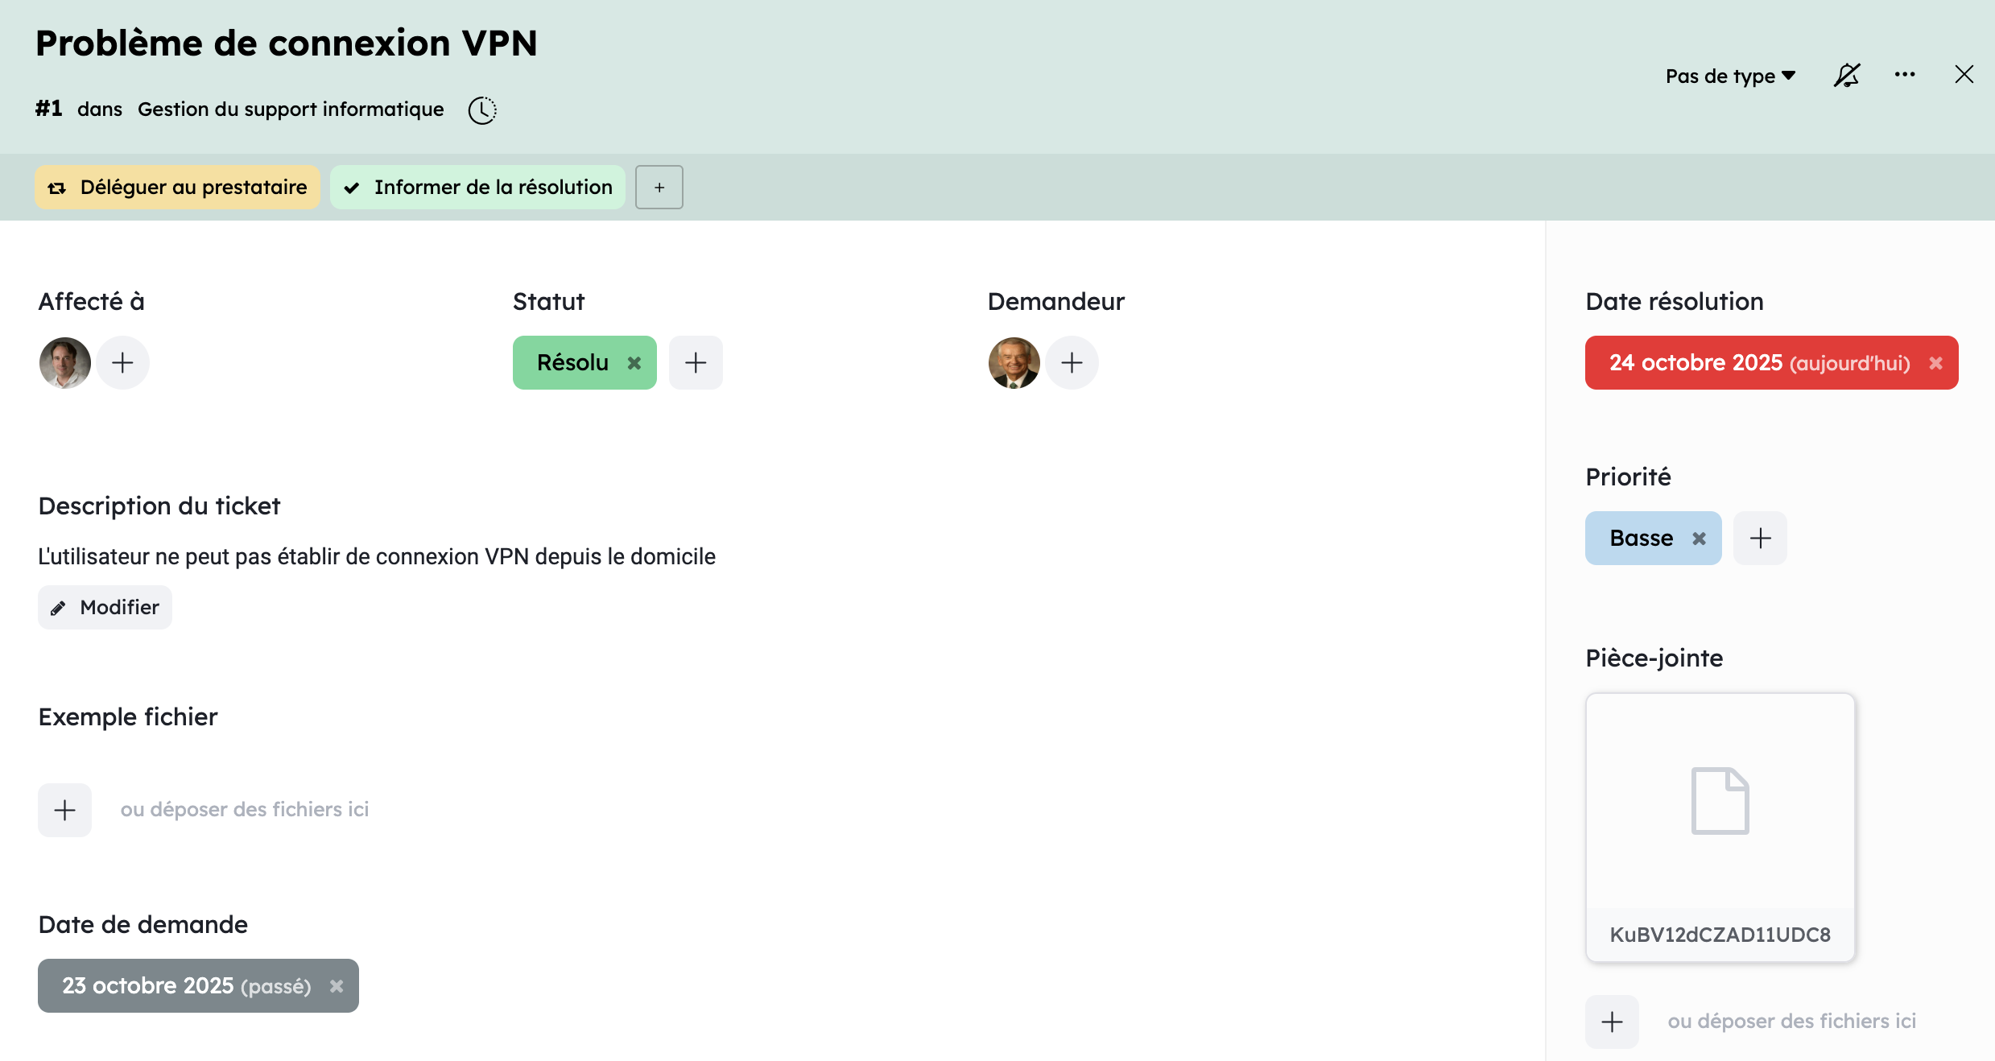1995x1061 pixels.
Task: Open the 'Gestion du support informatique' link
Action: click(291, 109)
